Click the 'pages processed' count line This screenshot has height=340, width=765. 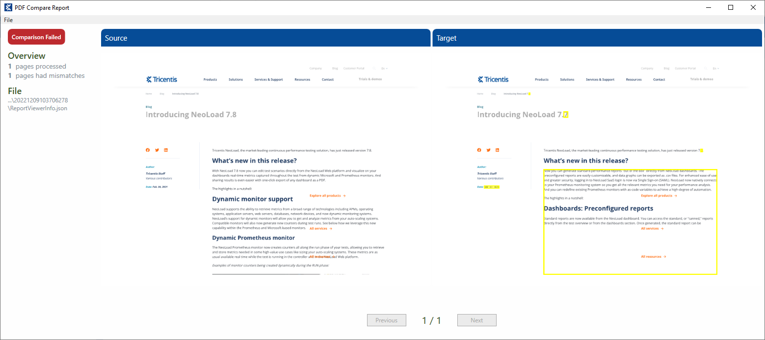point(37,66)
